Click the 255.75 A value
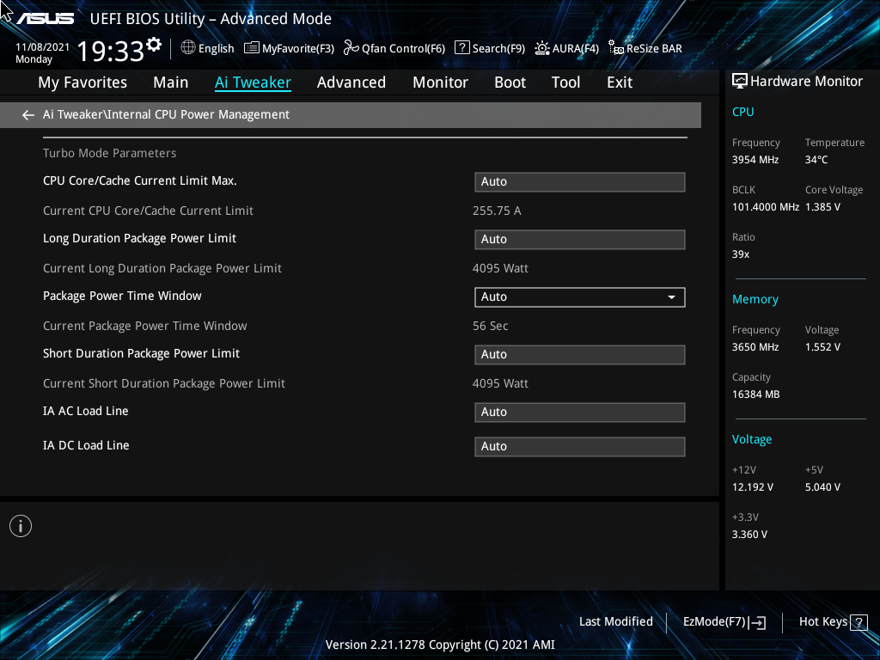This screenshot has width=880, height=660. click(497, 211)
